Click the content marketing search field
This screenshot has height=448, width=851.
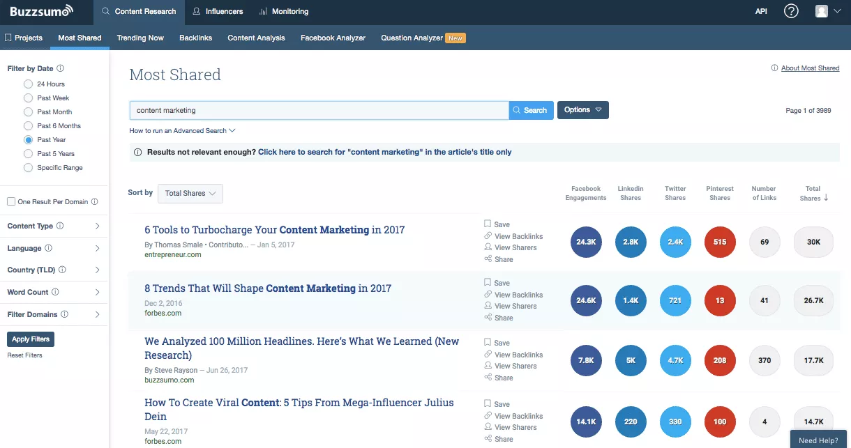319,110
